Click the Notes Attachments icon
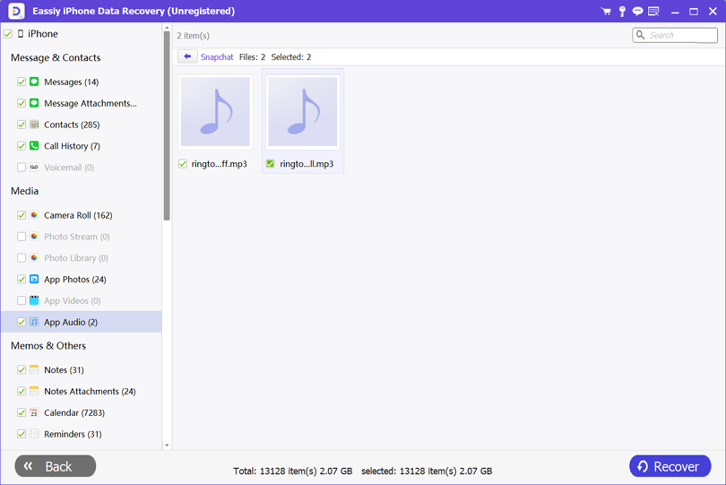The height and width of the screenshot is (485, 726). [34, 391]
